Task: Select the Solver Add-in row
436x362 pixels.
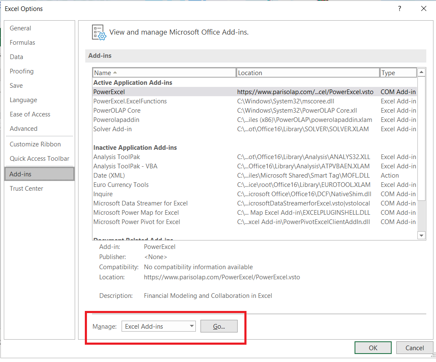Action: [x=255, y=129]
